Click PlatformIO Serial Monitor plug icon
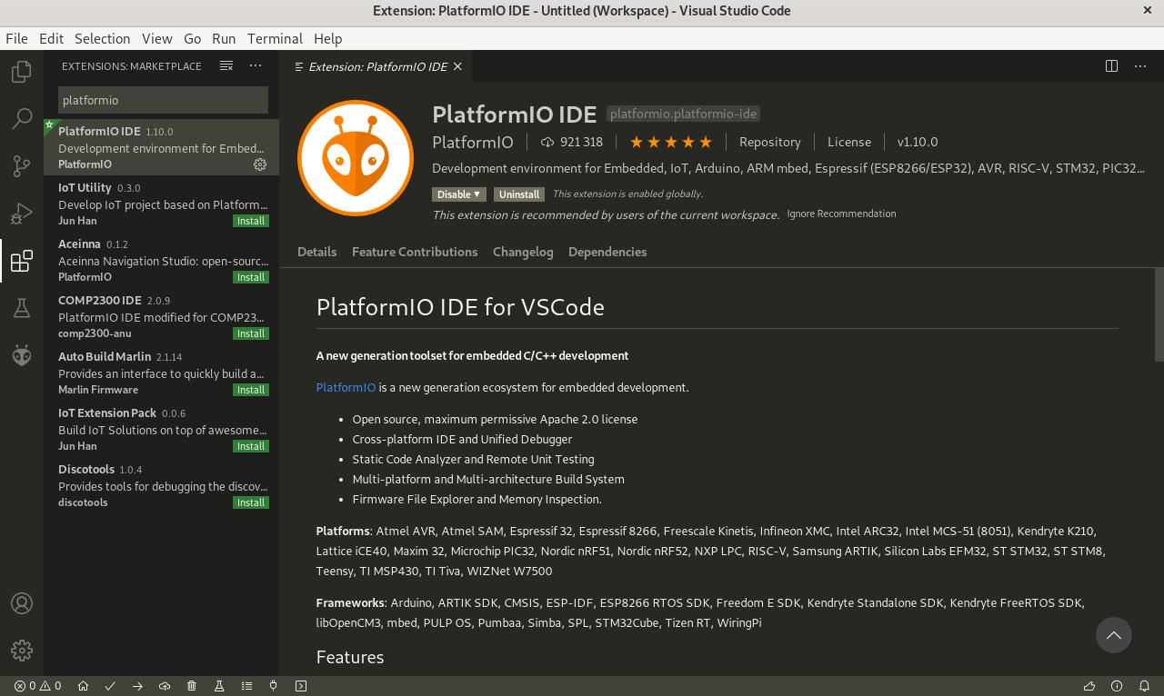Image resolution: width=1164 pixels, height=696 pixels. coord(274,686)
